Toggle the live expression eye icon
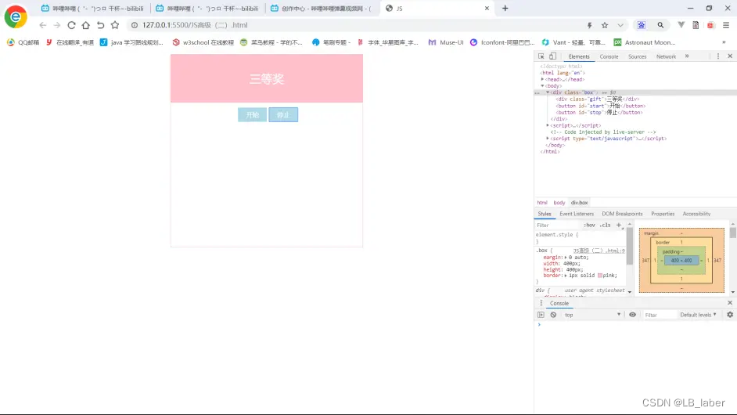The image size is (737, 415). (633, 316)
